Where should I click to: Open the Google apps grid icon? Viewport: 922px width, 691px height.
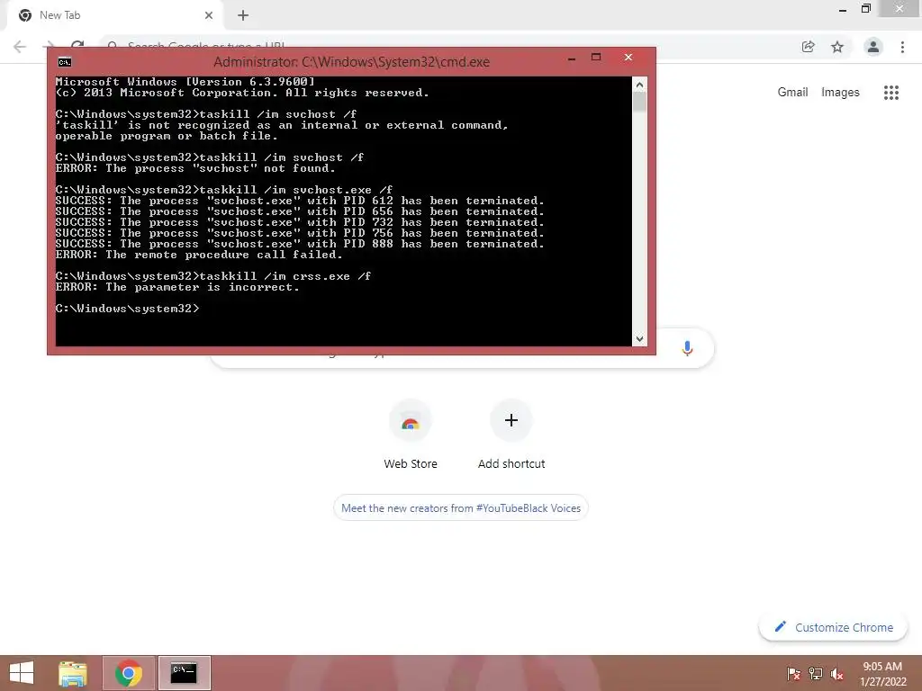(890, 93)
